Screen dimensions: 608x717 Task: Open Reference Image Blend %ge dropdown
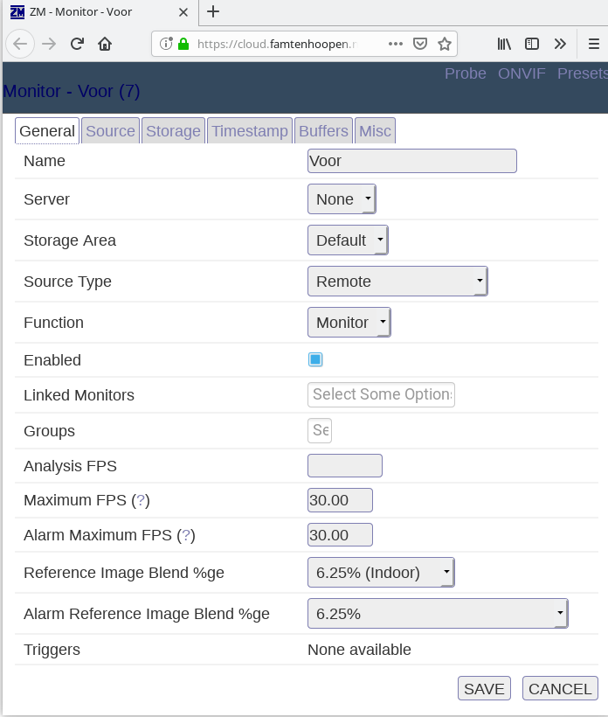[x=380, y=573]
